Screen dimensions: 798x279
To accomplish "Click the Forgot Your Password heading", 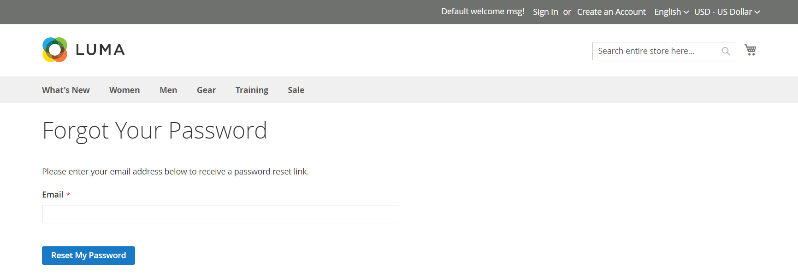I will [x=154, y=131].
